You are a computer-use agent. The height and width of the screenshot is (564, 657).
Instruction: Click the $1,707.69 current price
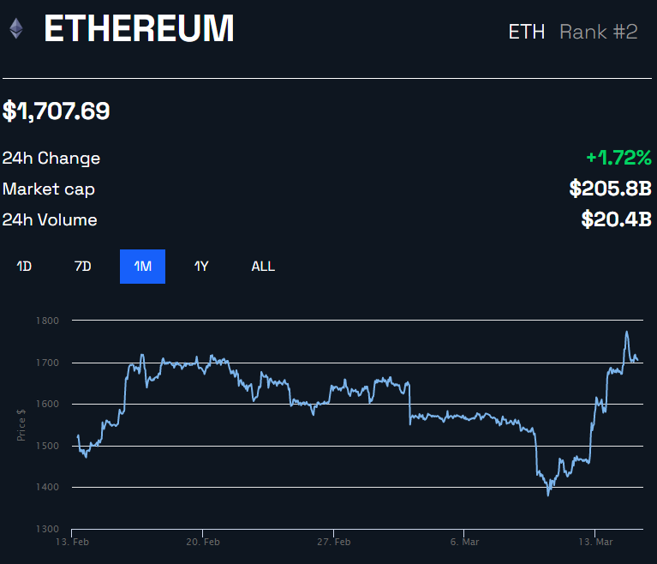pyautogui.click(x=57, y=111)
